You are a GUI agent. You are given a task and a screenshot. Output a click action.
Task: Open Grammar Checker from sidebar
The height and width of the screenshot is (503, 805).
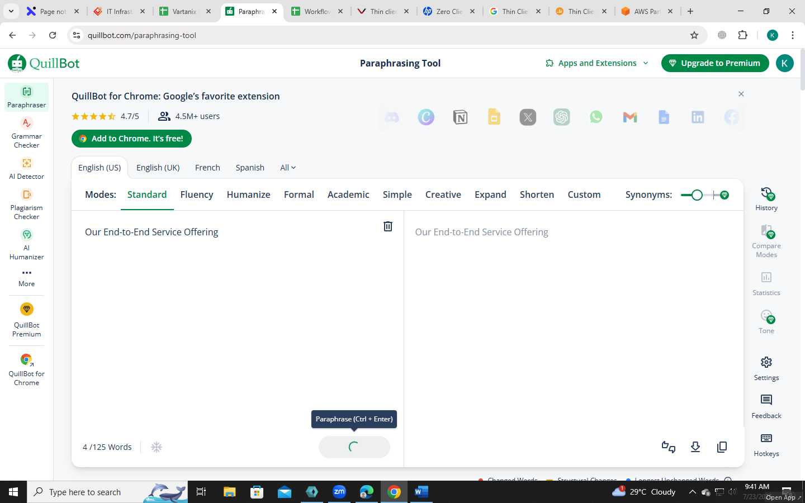pyautogui.click(x=26, y=132)
